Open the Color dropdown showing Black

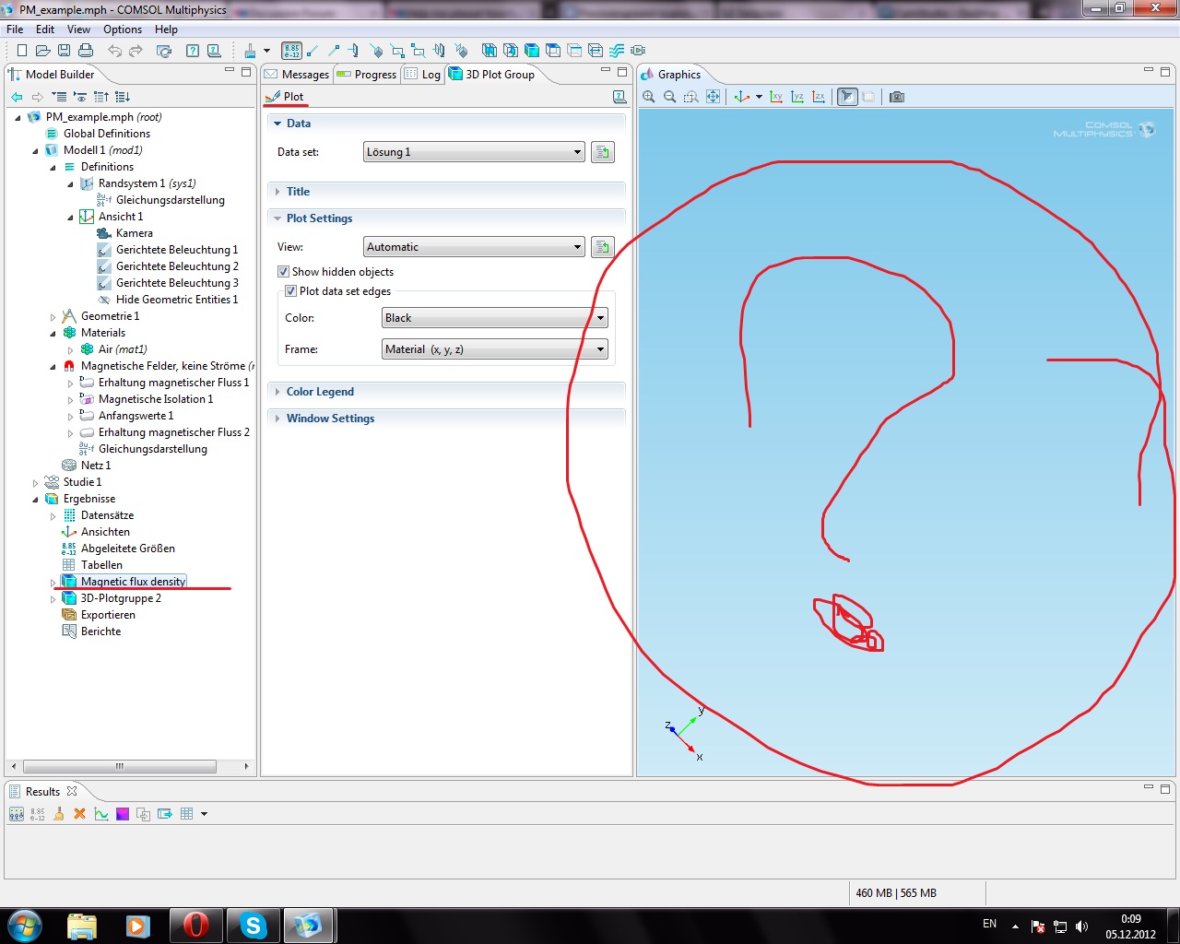495,318
